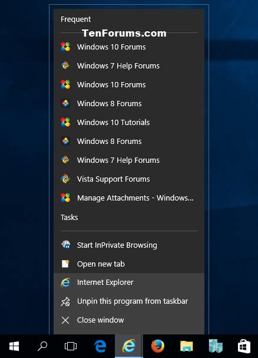Viewport: 258px width, 358px height.
Task: Unpin this program from taskbar
Action: (x=129, y=301)
